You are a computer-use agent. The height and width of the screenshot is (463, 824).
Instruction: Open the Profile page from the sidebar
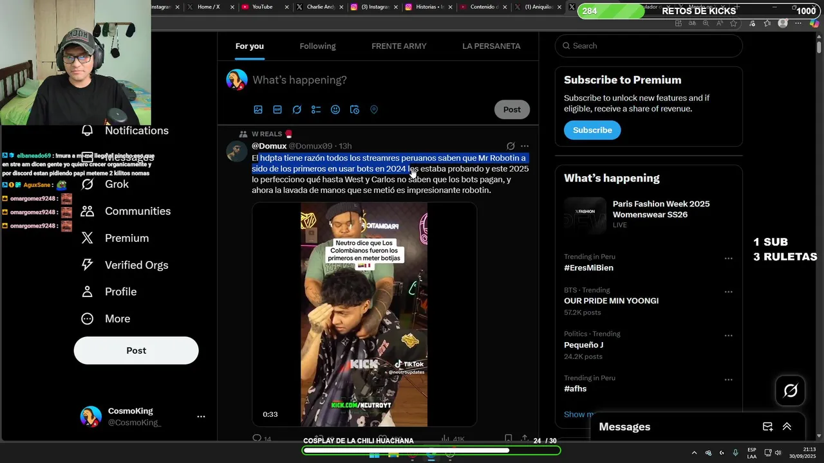109,291
